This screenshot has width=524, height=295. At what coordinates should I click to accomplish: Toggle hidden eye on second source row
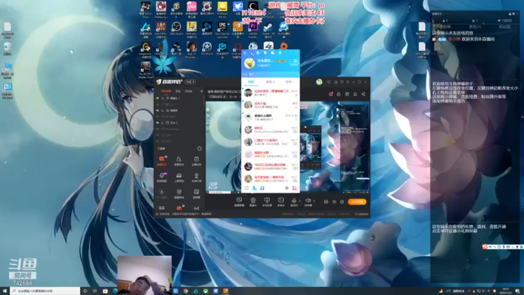(158, 104)
